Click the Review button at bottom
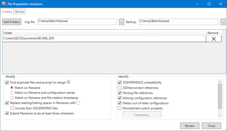This screenshot has height=131, width=227. point(190,126)
